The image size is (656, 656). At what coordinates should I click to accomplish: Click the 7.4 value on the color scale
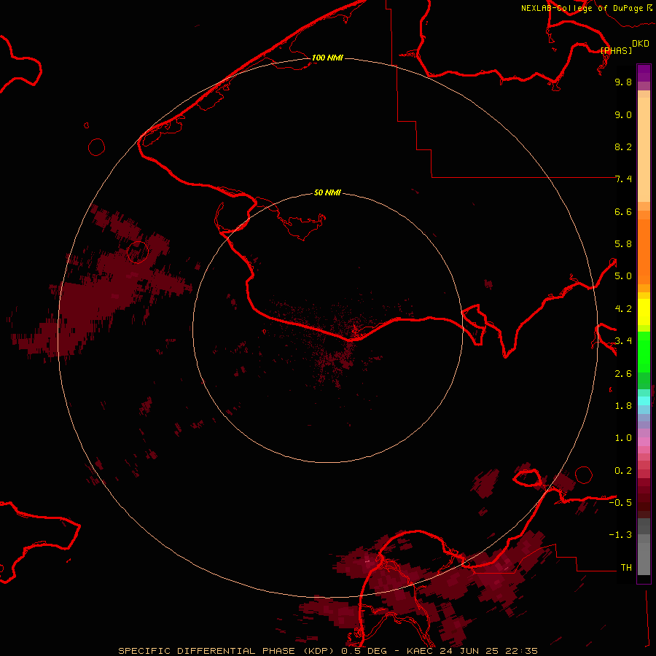(x=623, y=179)
